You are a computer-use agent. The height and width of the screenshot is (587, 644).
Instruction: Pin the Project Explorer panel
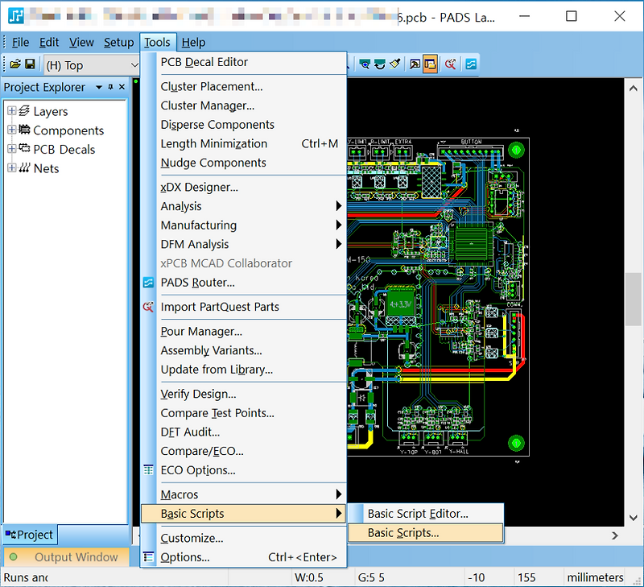click(x=110, y=87)
